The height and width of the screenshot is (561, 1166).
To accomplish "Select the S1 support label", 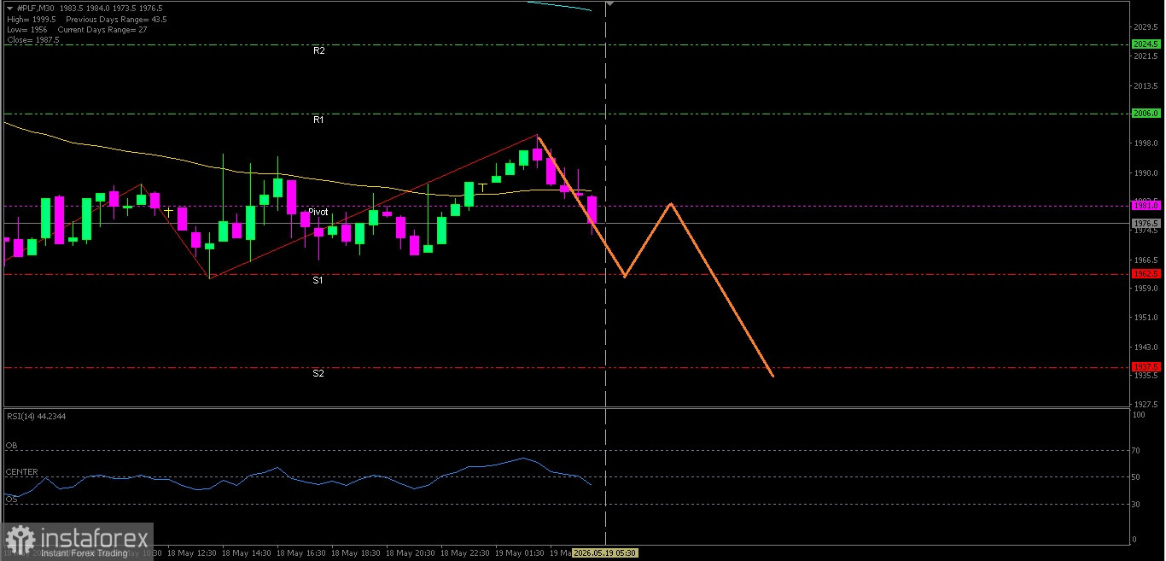I will 318,280.
